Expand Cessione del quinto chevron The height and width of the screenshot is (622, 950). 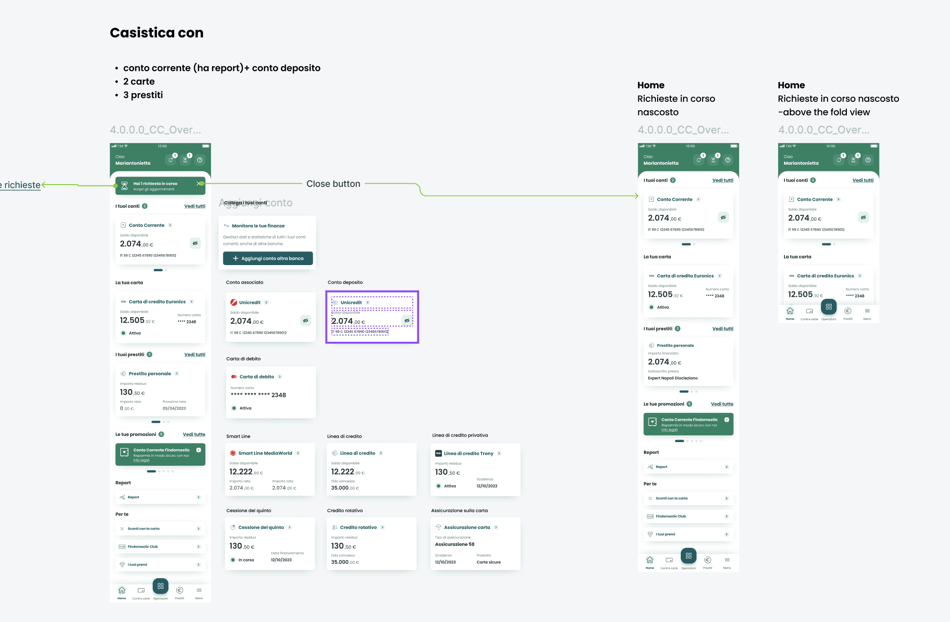(x=290, y=527)
